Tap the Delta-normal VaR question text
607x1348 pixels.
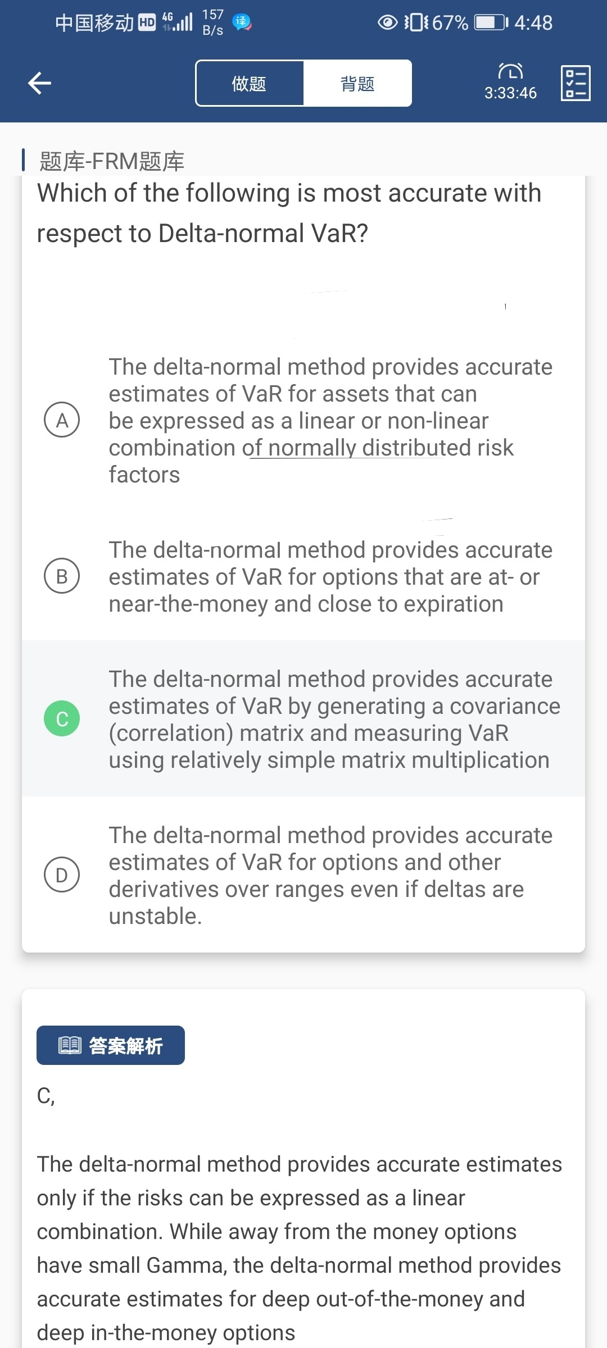point(289,213)
